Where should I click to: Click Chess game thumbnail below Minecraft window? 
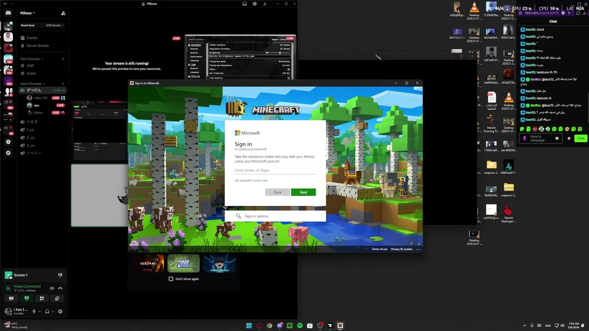coord(184,264)
